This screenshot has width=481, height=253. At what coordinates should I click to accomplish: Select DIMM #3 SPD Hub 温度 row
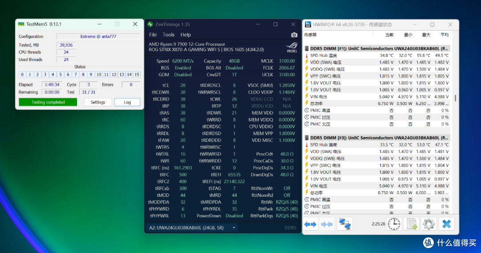coord(377,145)
